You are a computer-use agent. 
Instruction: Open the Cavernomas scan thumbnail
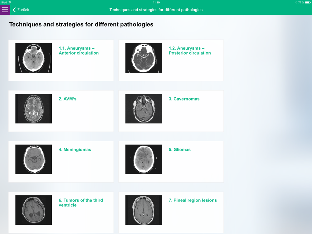[x=144, y=109]
